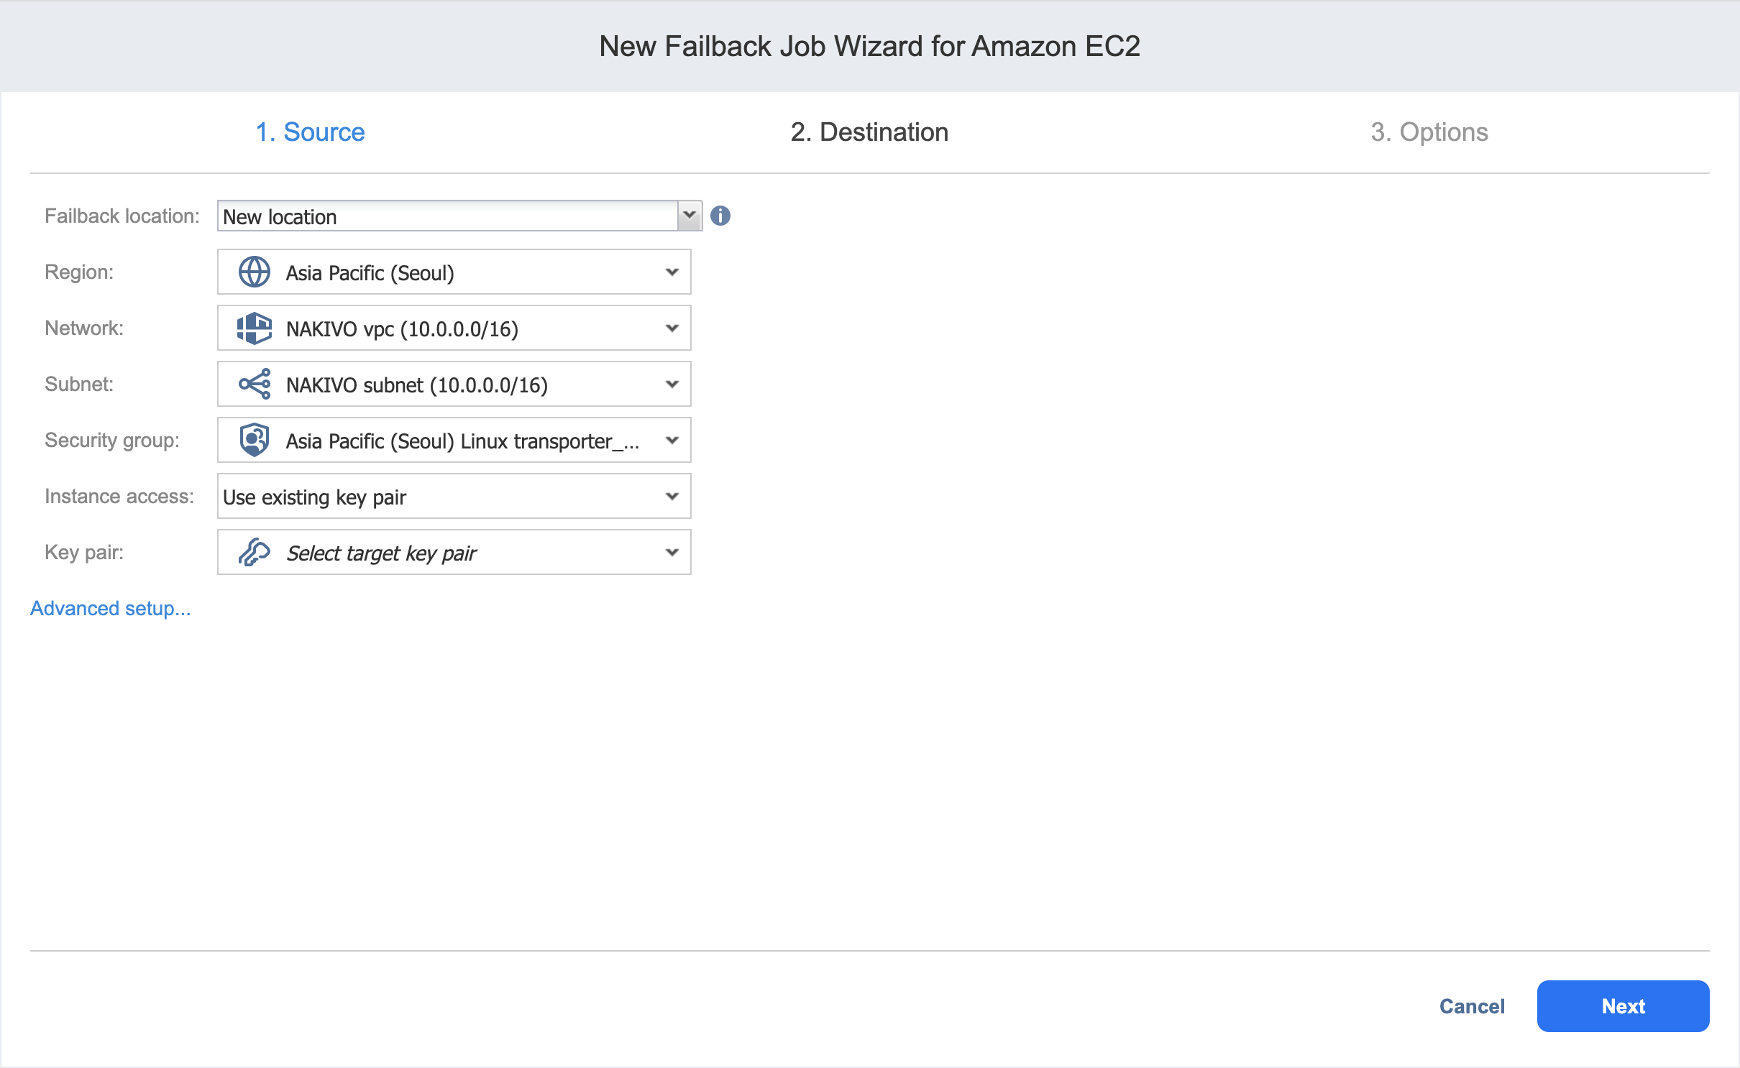This screenshot has width=1740, height=1068.
Task: Click Asia Pacific (Seoul) region value
Action: (370, 273)
